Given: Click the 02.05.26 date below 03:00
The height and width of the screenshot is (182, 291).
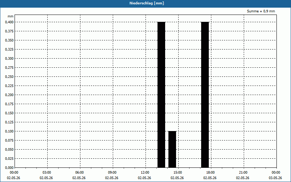Looking at the screenshot, I should point(46,178).
